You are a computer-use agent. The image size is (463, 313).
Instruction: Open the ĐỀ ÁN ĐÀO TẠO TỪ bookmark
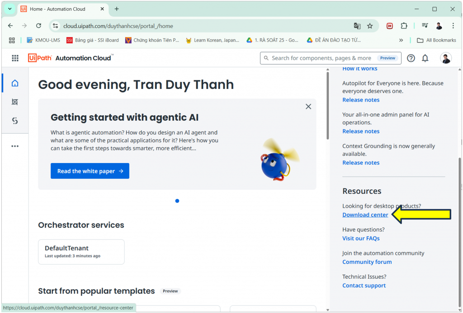coord(334,40)
